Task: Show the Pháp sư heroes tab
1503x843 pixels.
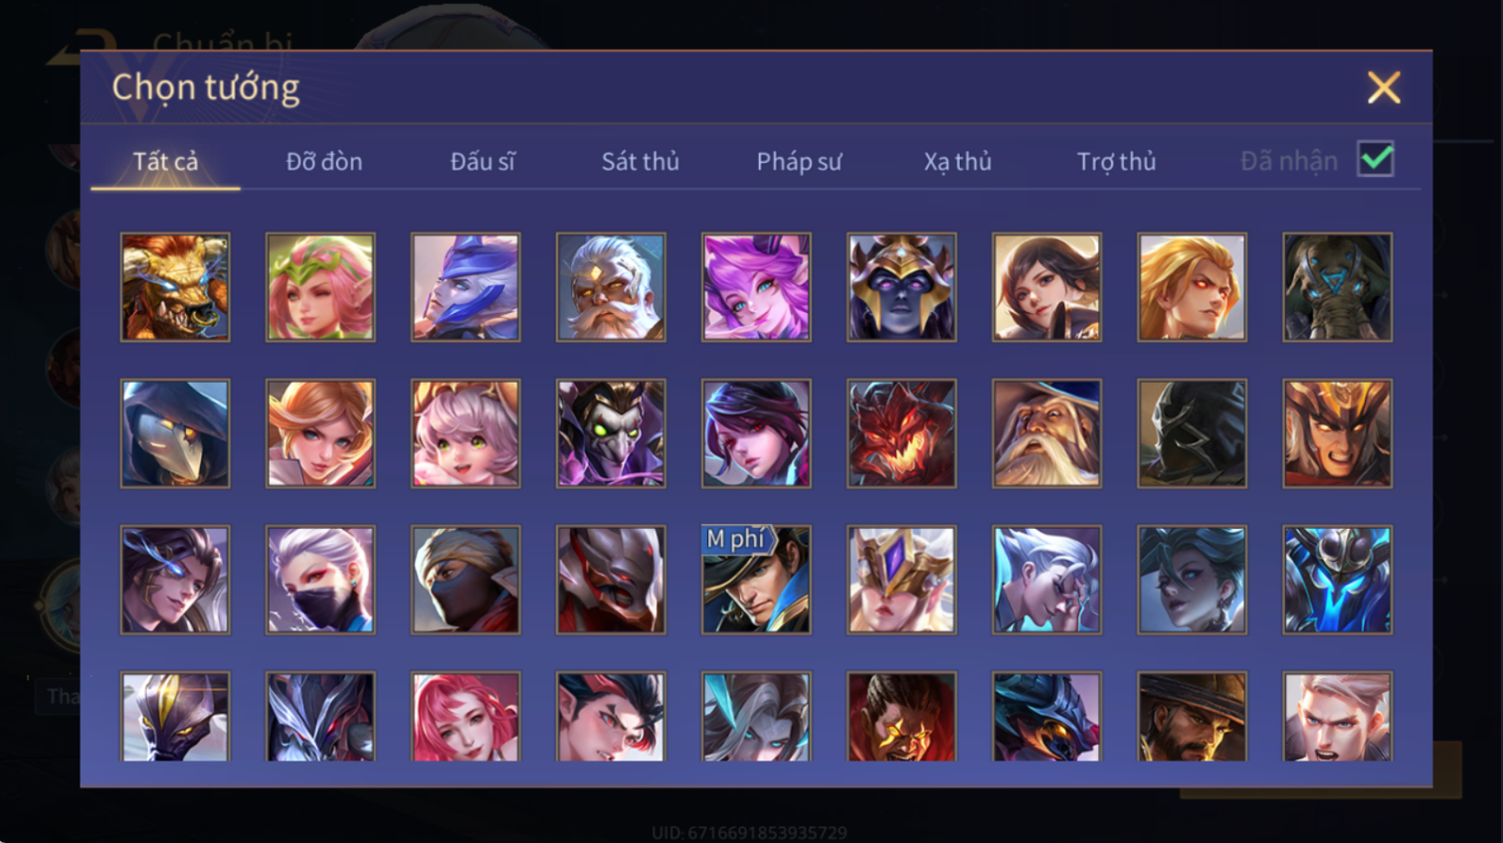Action: click(799, 161)
